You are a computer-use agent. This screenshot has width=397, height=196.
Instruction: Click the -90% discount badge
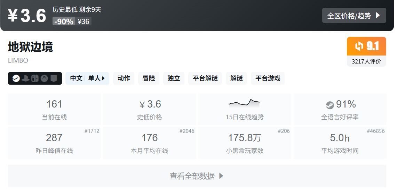(64, 21)
